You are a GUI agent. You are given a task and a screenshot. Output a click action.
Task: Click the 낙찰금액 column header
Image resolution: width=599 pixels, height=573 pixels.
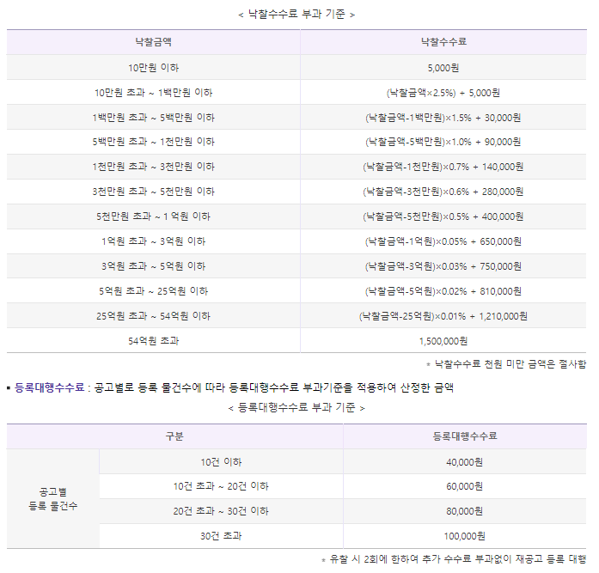point(153,42)
